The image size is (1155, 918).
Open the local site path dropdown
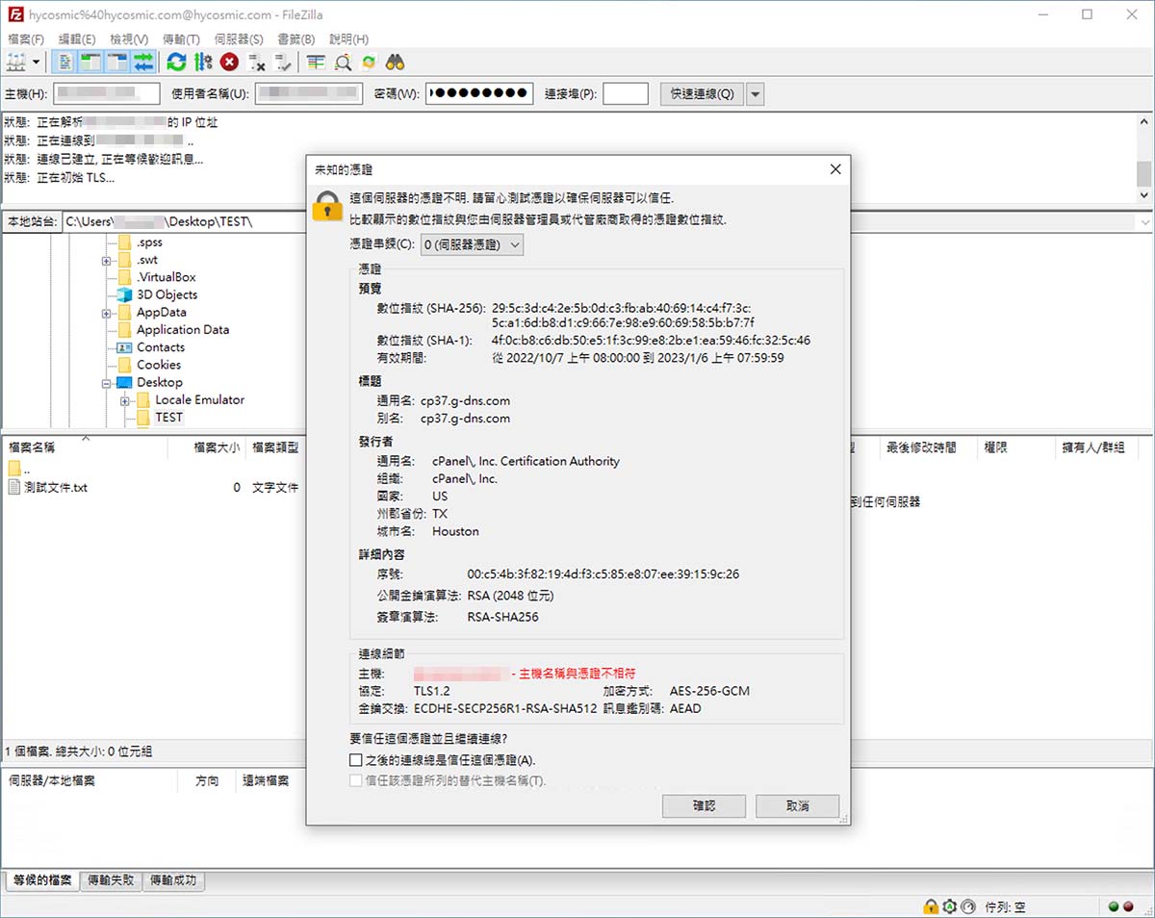[x=1143, y=221]
